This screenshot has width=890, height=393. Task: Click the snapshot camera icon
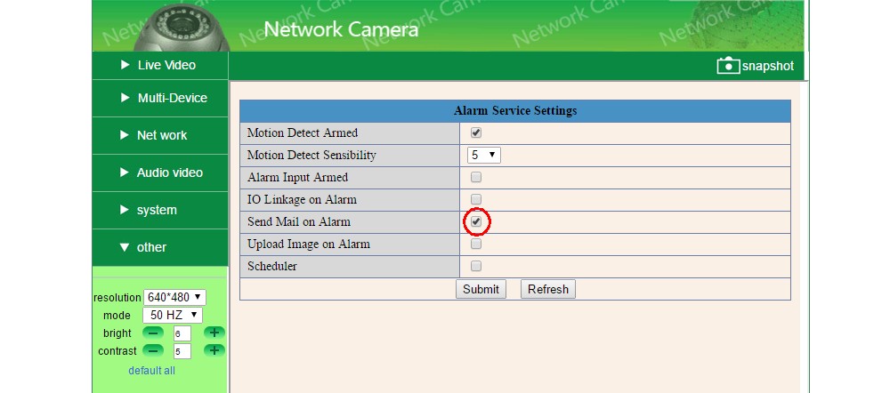(x=728, y=66)
